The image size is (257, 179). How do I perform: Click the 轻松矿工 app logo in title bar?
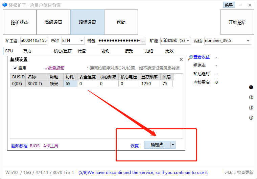click(x=4, y=5)
